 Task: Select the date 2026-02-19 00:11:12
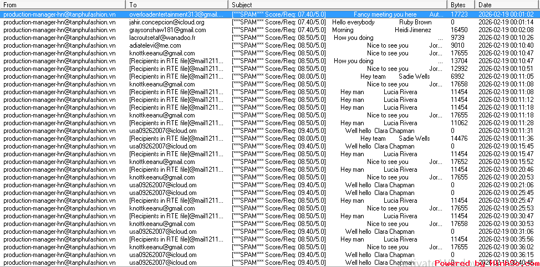(x=506, y=100)
